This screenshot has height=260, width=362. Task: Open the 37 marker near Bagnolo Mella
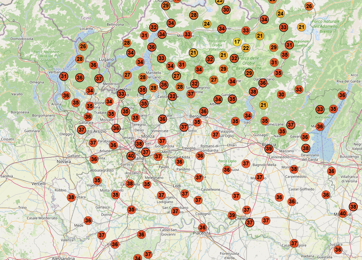click(x=246, y=164)
